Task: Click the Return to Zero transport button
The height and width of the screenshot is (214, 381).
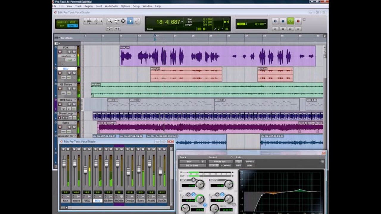Action: point(275,29)
